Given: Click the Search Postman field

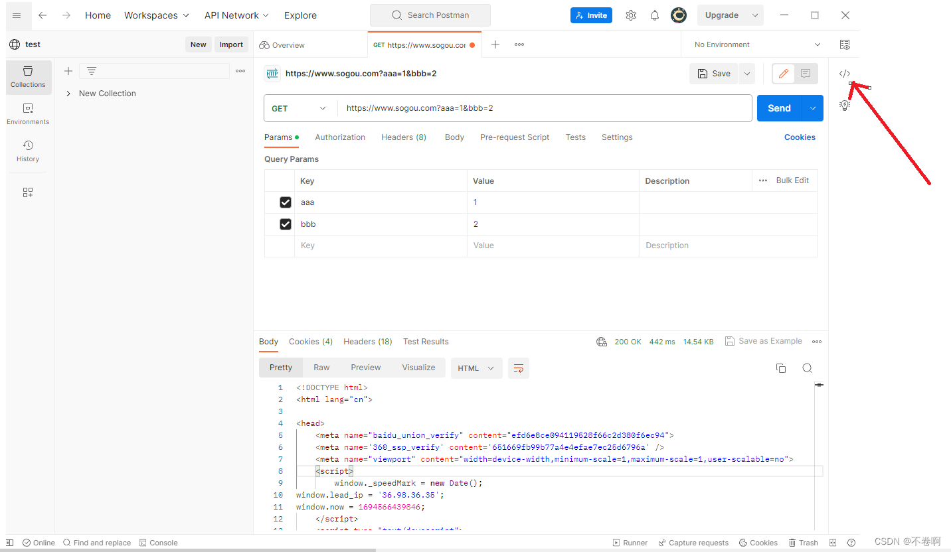Looking at the screenshot, I should click(x=430, y=15).
